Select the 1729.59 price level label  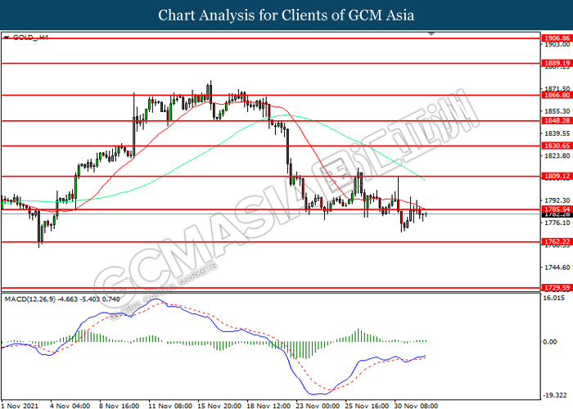557,288
